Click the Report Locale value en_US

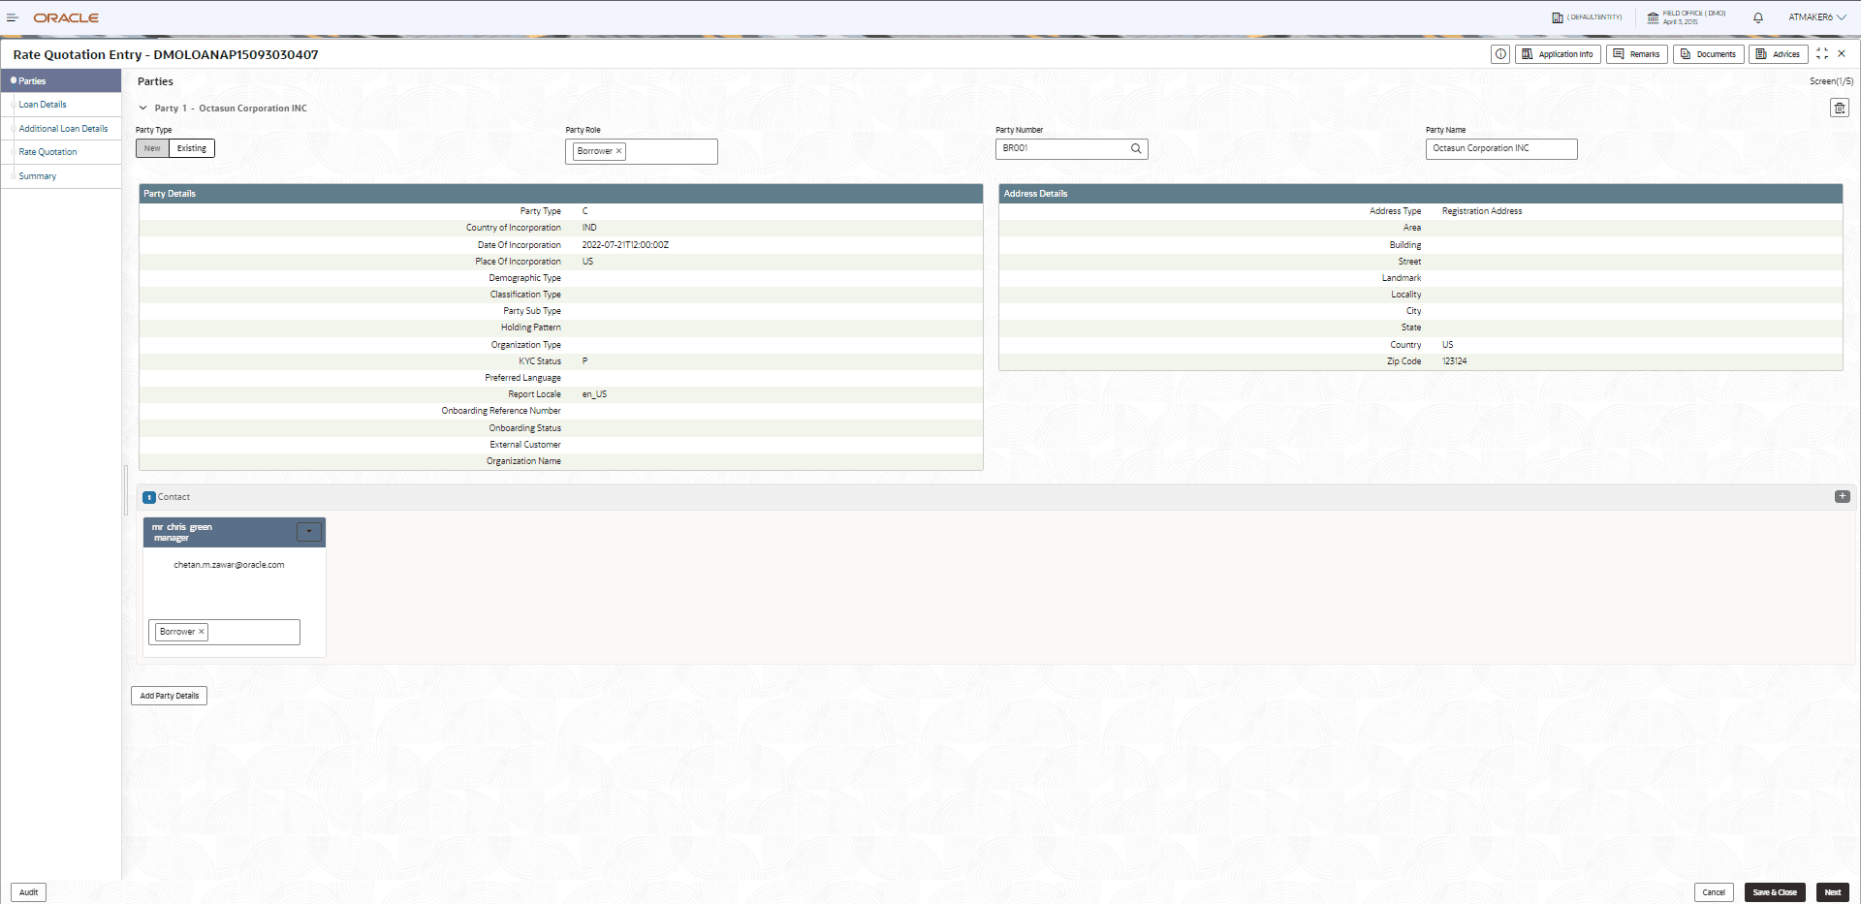(594, 394)
